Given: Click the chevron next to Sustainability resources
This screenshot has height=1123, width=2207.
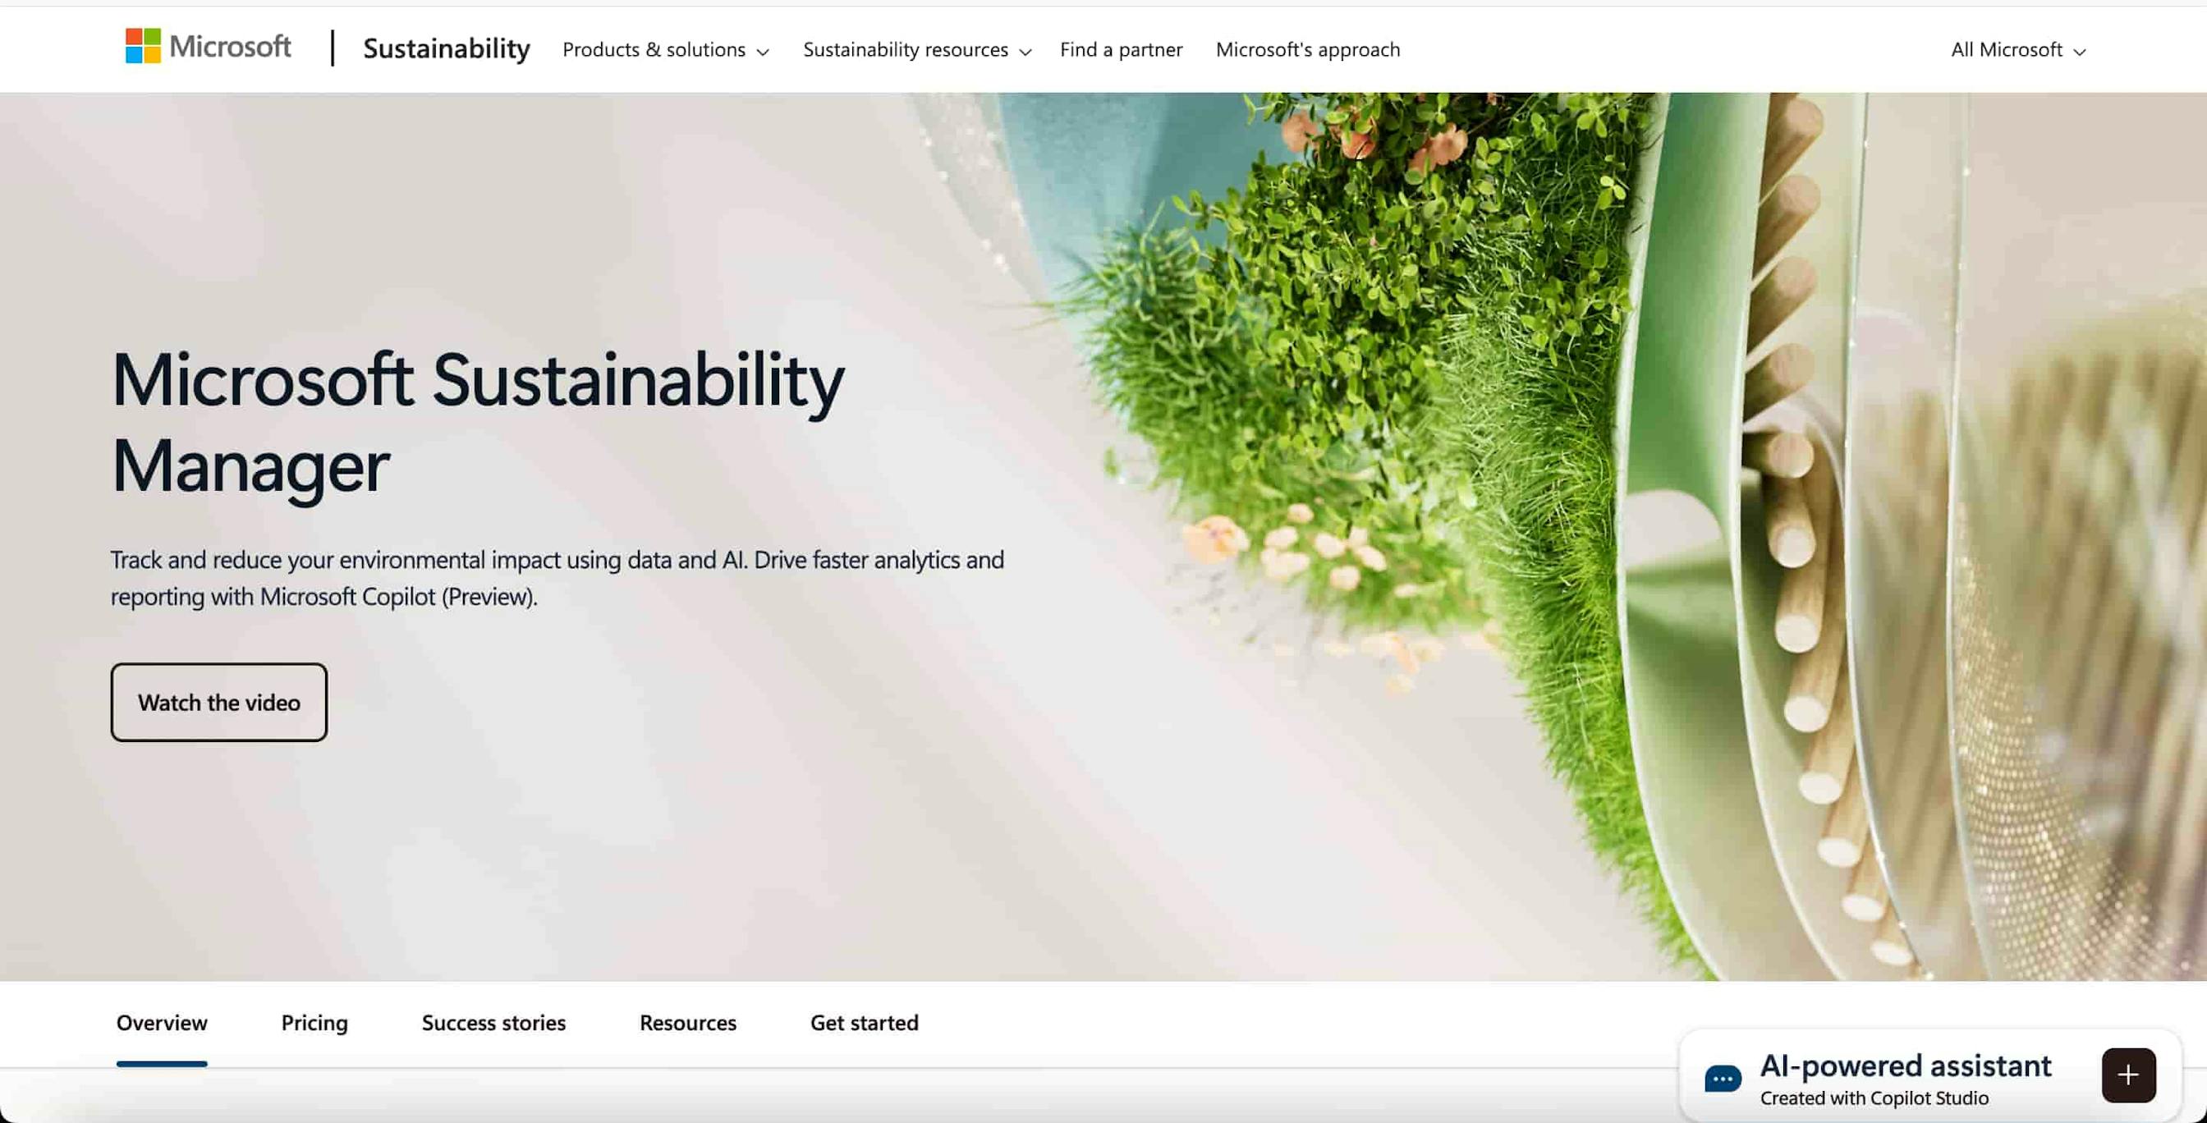Looking at the screenshot, I should (x=1025, y=53).
